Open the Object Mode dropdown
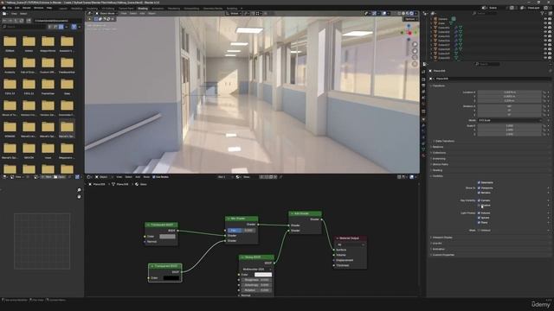This screenshot has width=554, height=311. (x=106, y=14)
